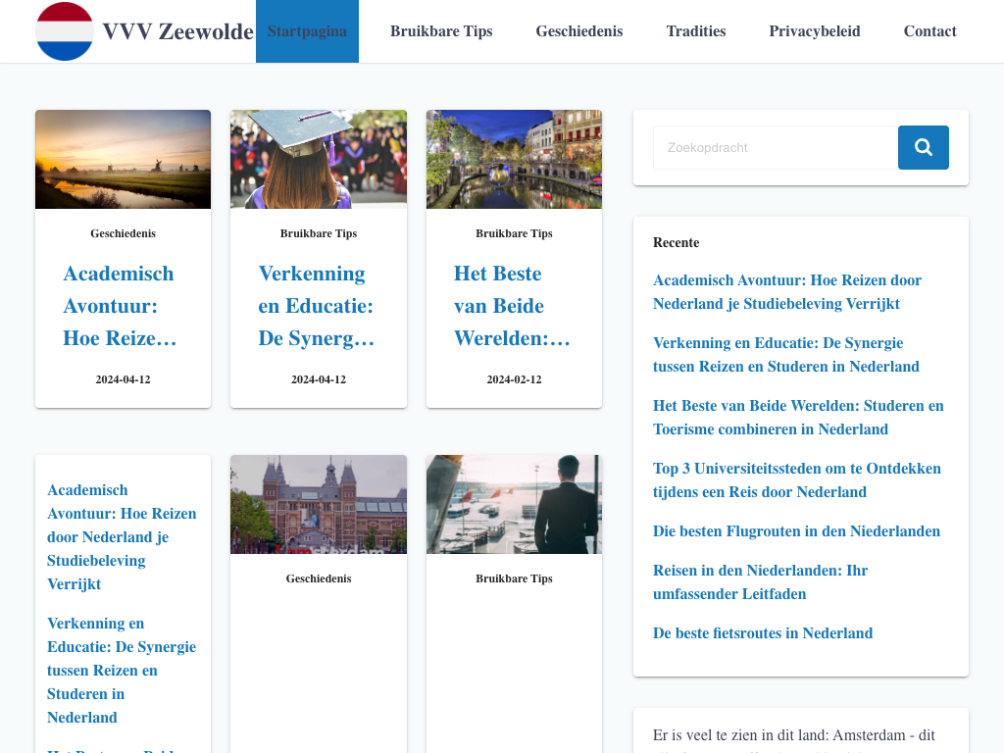Click the magnifying glass search button
The image size is (1004, 753).
(x=923, y=147)
